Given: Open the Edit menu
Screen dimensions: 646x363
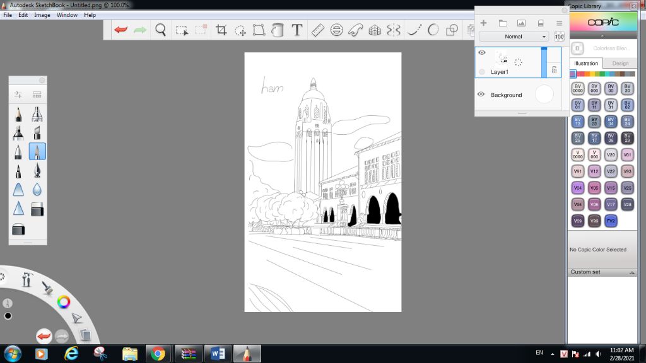Looking at the screenshot, I should [23, 15].
